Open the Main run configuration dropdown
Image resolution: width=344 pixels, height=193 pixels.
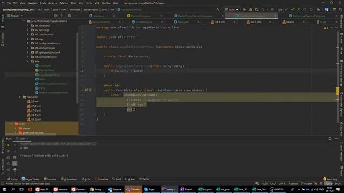(232, 10)
